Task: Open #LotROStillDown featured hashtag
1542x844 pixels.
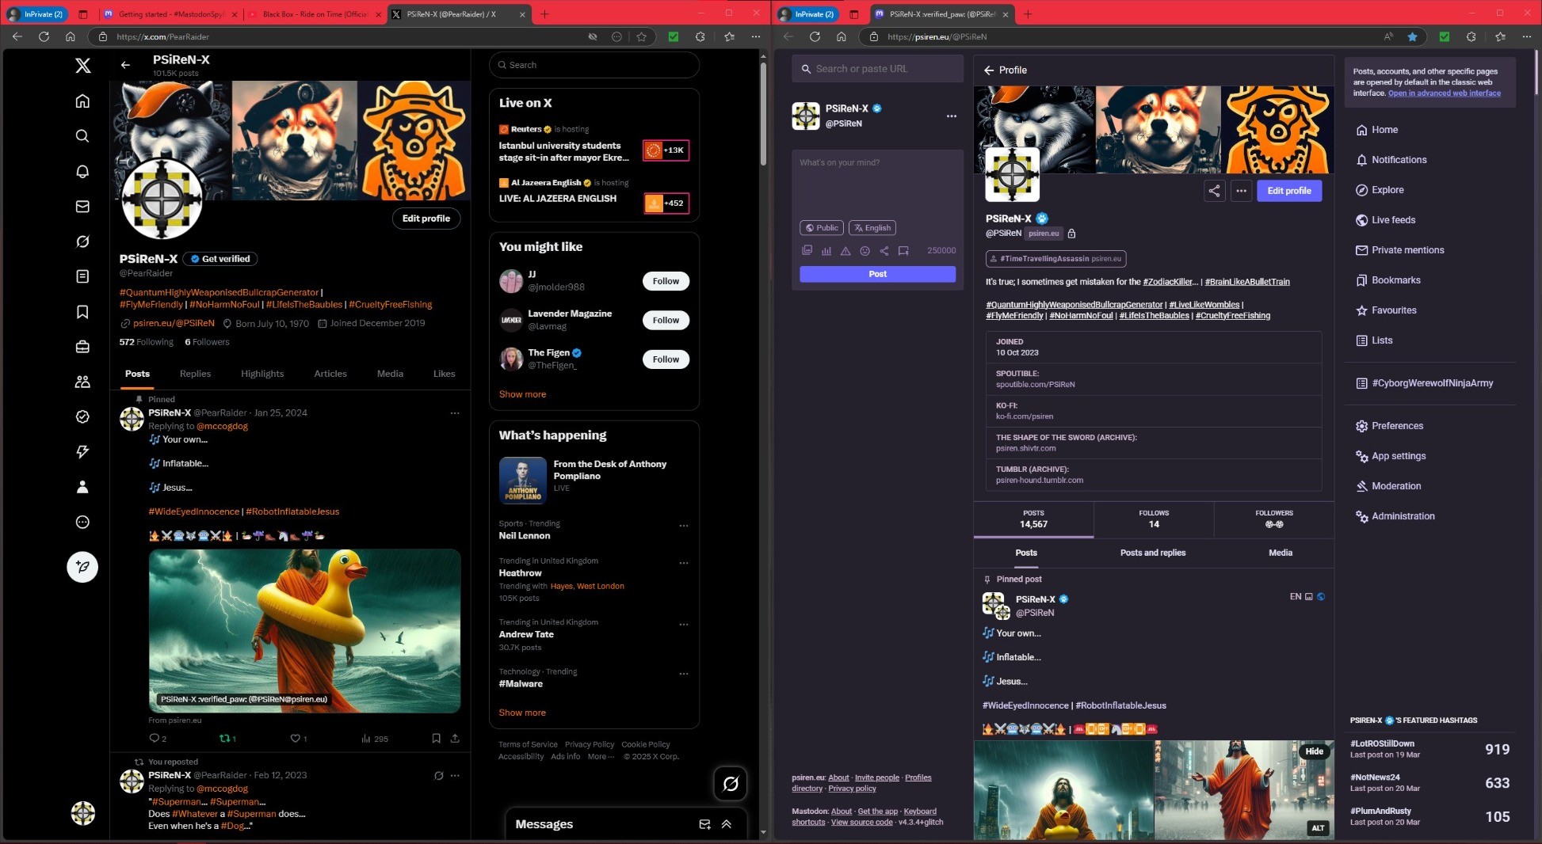Action: point(1382,743)
